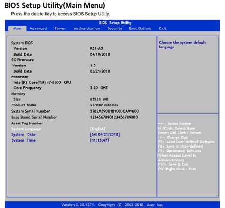The height and width of the screenshot is (208, 225).
Task: Click the System BIOS heading
Action: pyautogui.click(x=22, y=43)
